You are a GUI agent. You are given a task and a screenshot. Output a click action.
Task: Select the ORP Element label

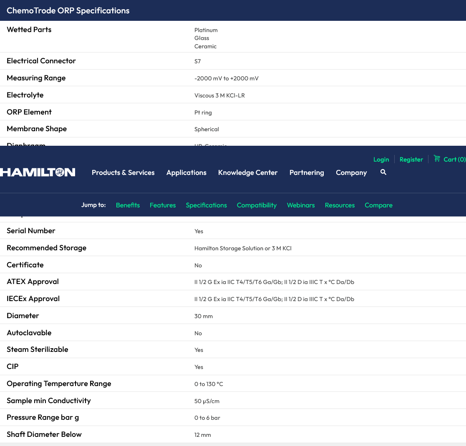click(29, 112)
